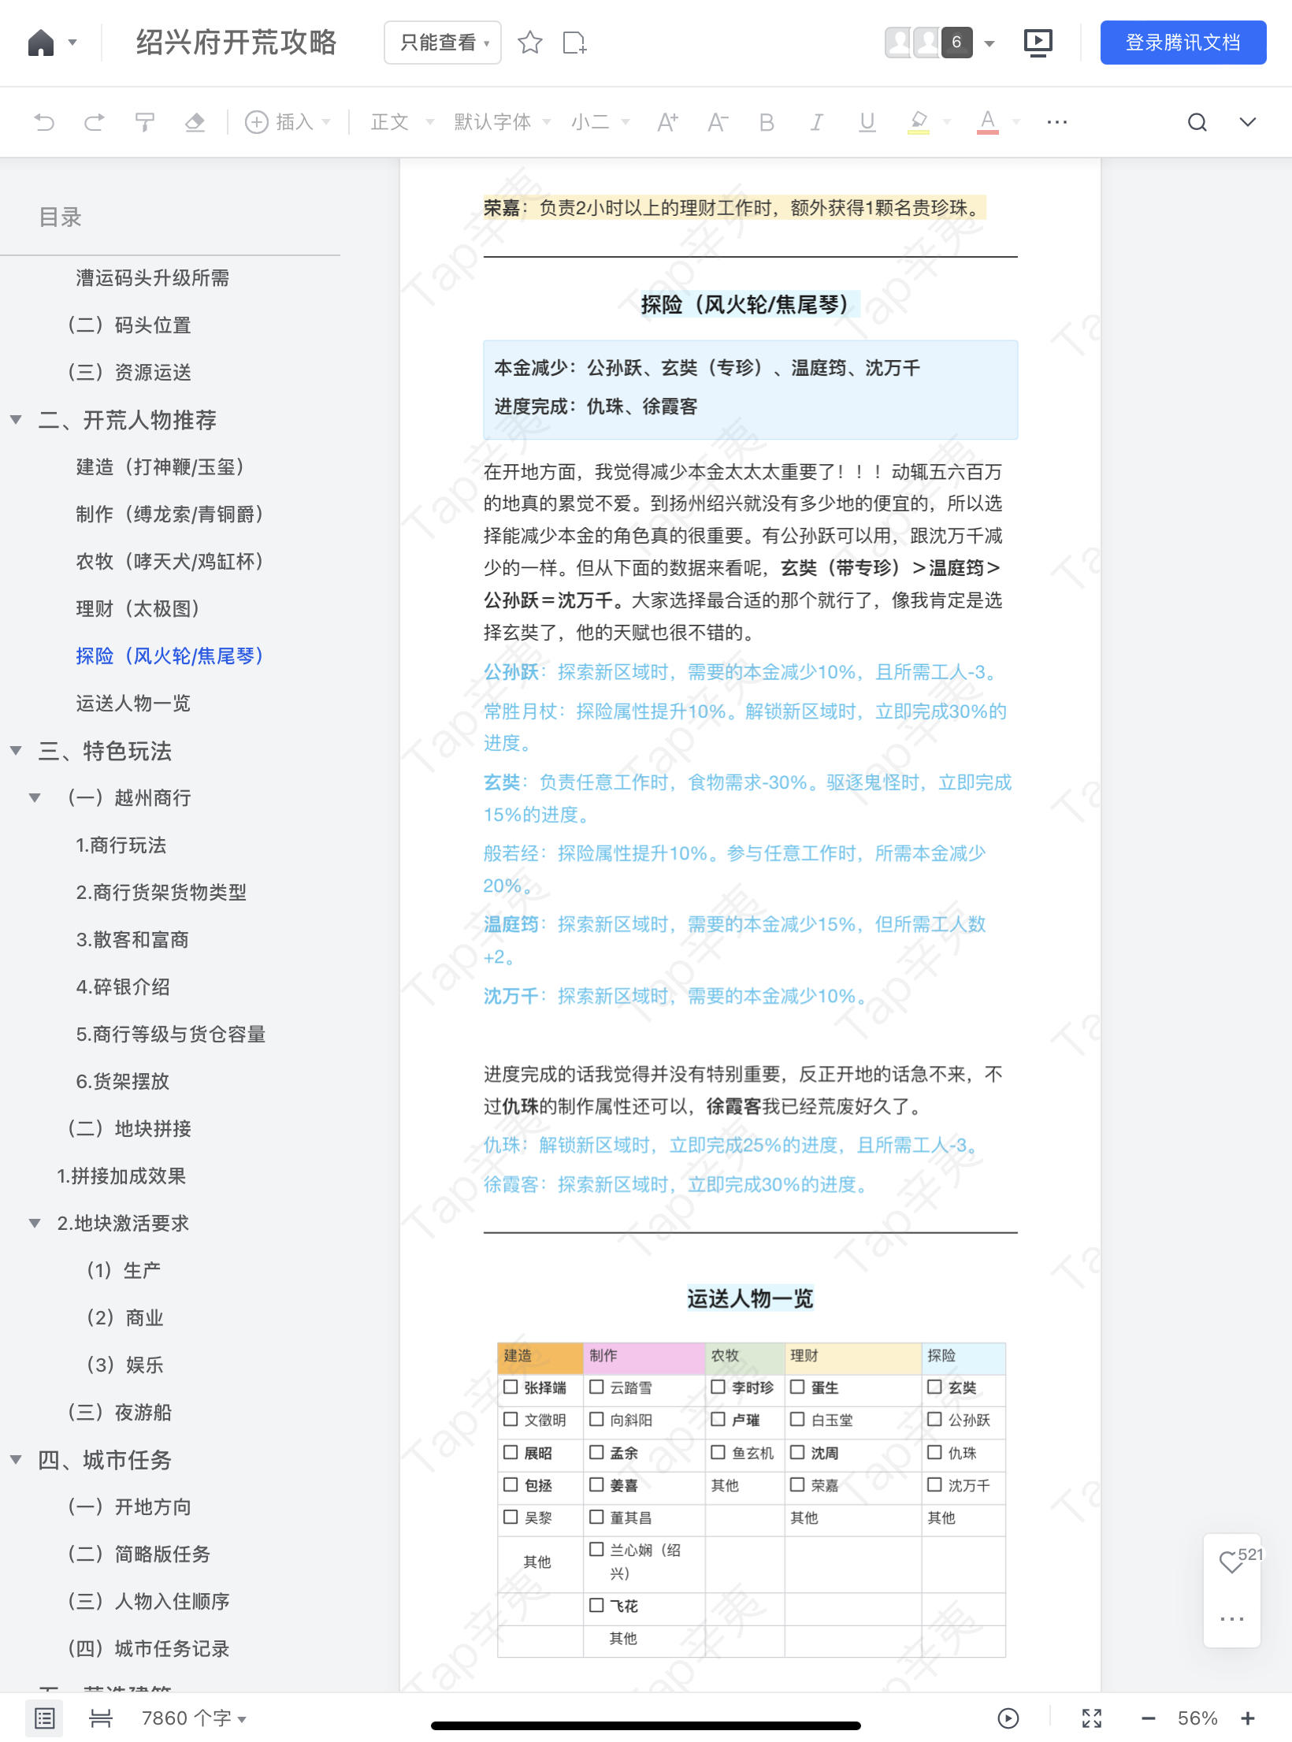Check the 文徵明 checkbox
The width and height of the screenshot is (1292, 1742).
click(x=510, y=1419)
